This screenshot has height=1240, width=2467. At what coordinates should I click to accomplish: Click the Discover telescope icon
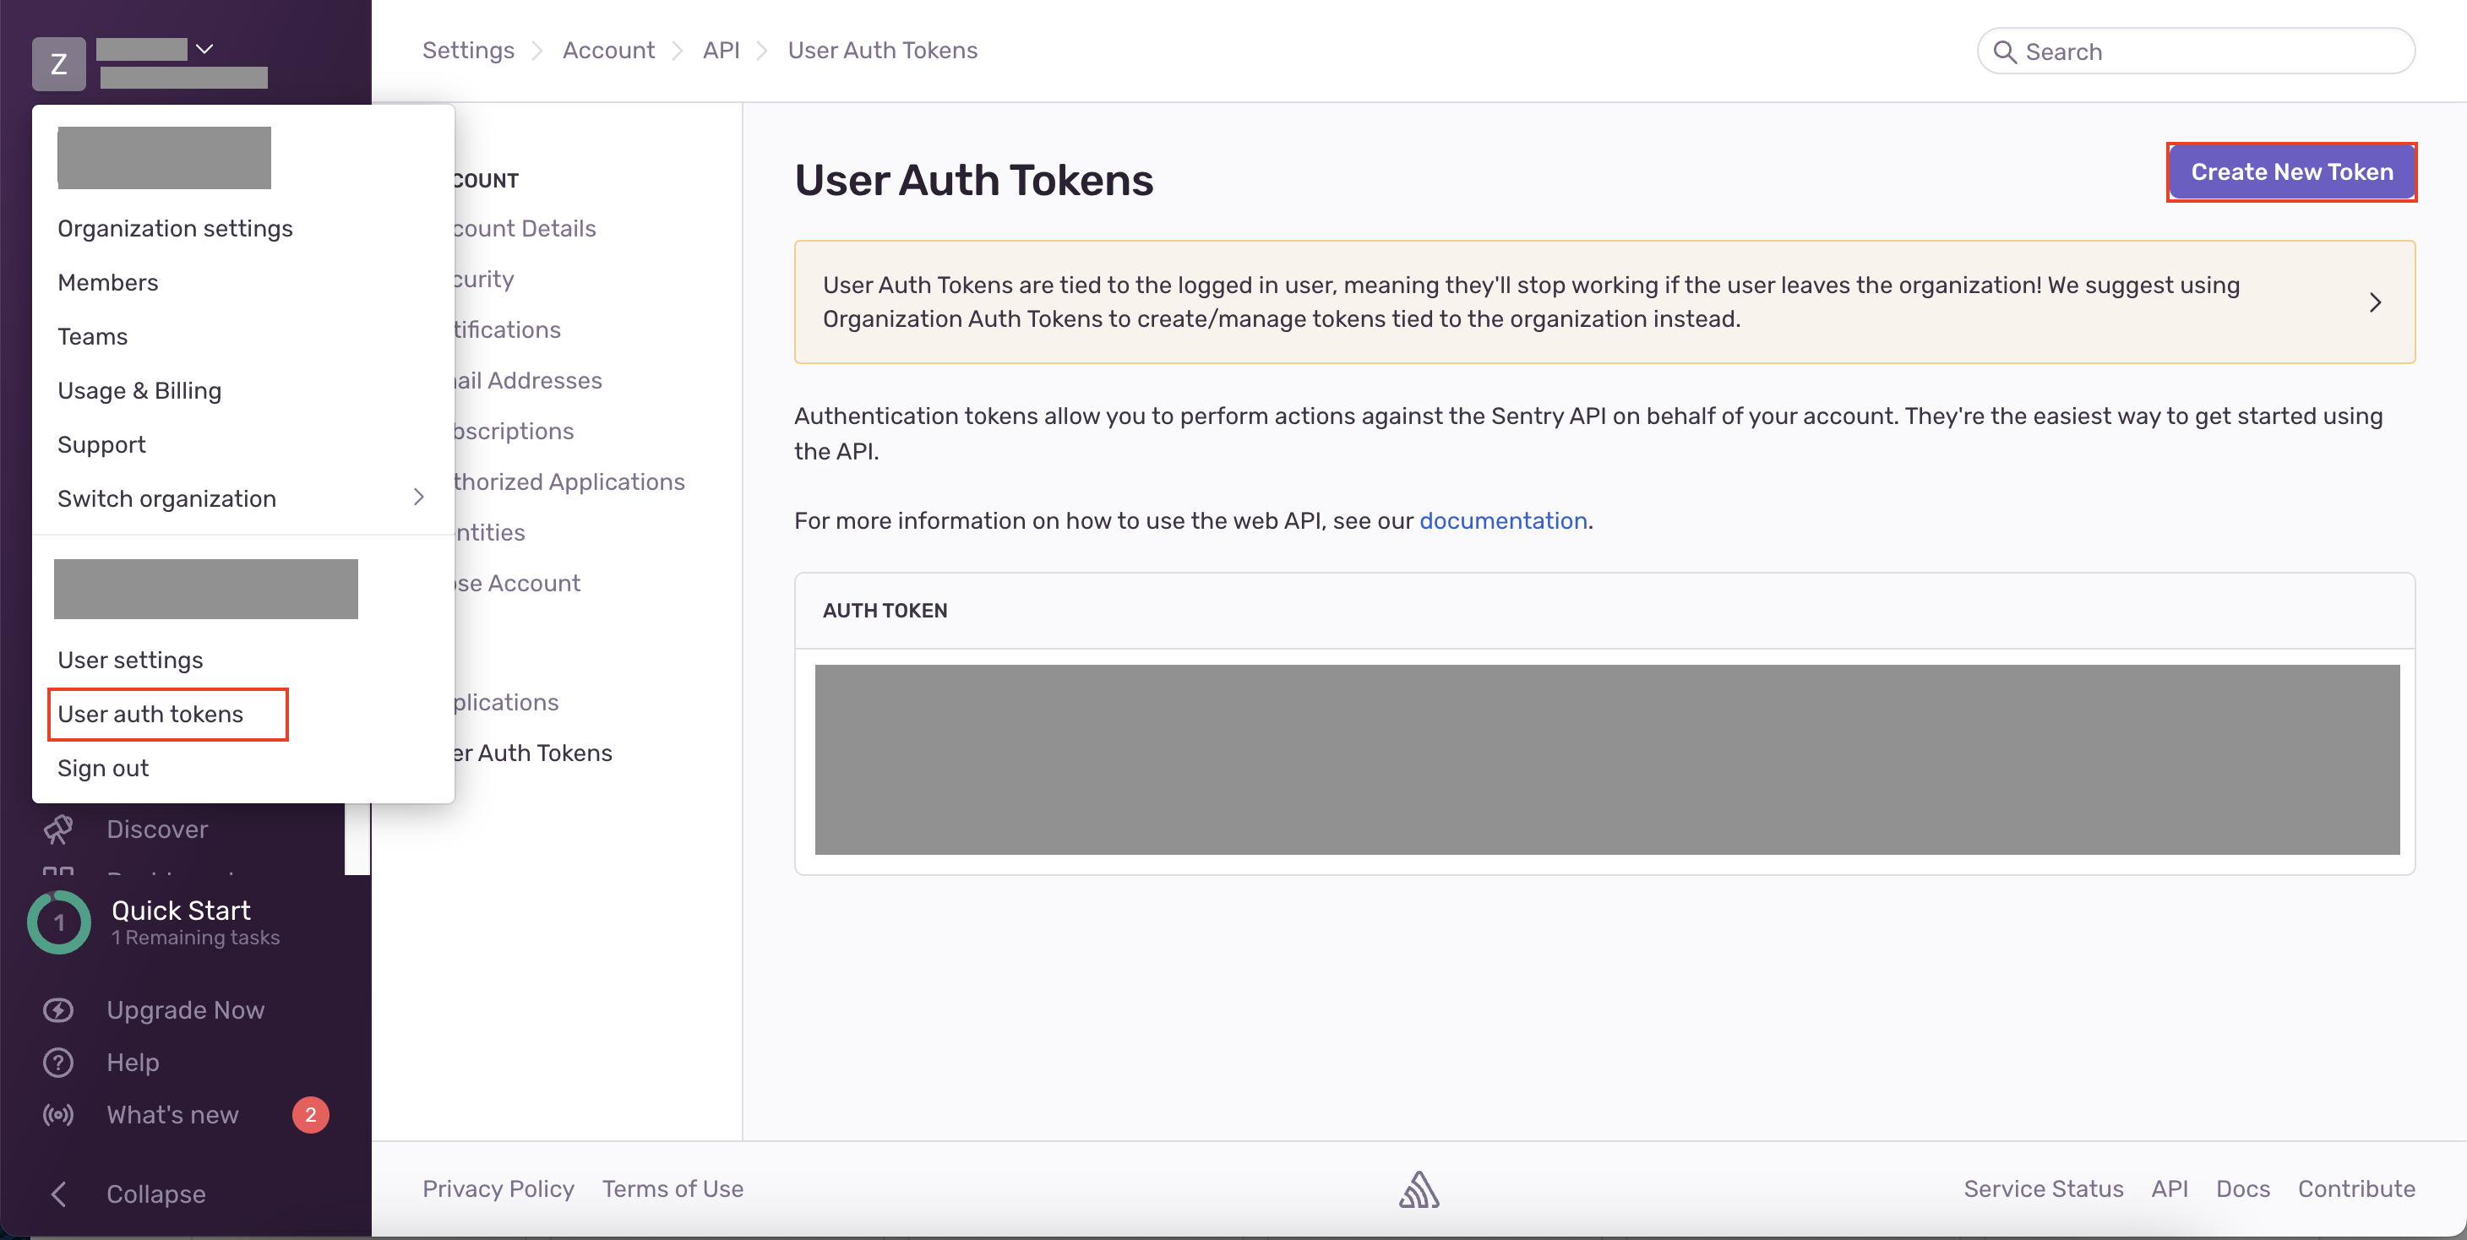pos(58,829)
